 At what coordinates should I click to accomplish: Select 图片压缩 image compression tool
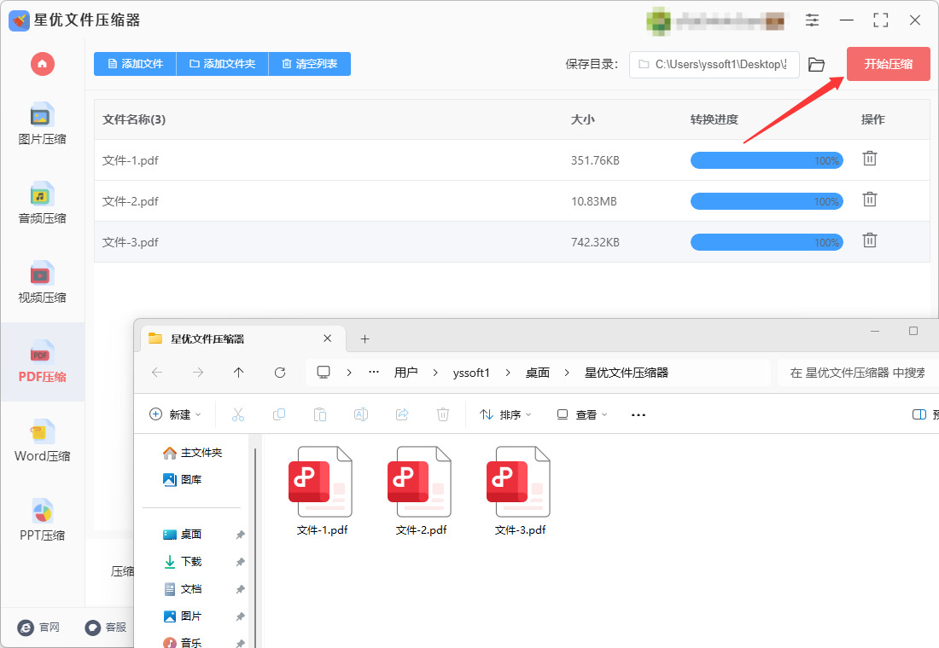coord(42,124)
